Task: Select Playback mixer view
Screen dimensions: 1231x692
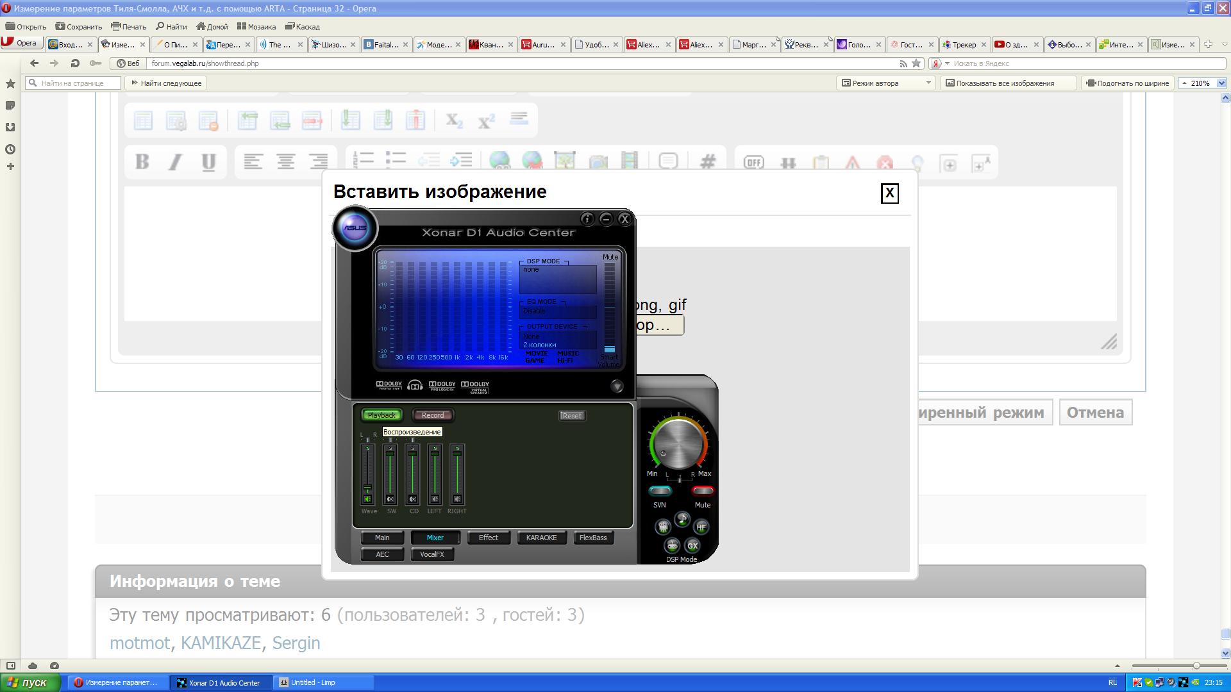Action: pyautogui.click(x=381, y=415)
